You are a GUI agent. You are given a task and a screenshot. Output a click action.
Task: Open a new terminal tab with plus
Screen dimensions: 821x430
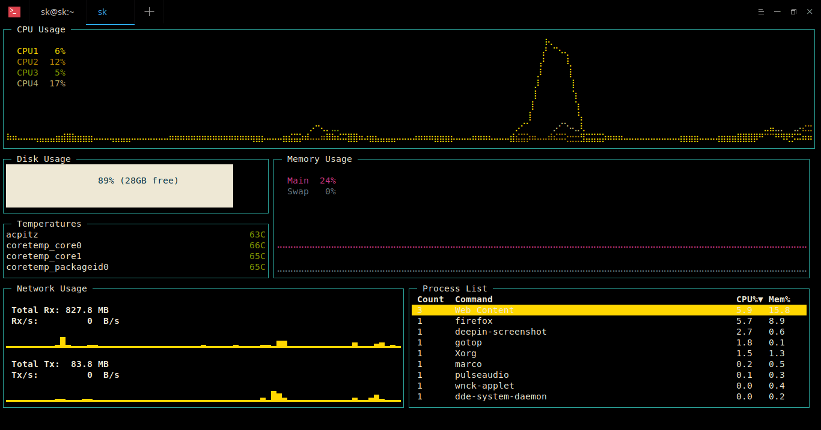click(149, 12)
